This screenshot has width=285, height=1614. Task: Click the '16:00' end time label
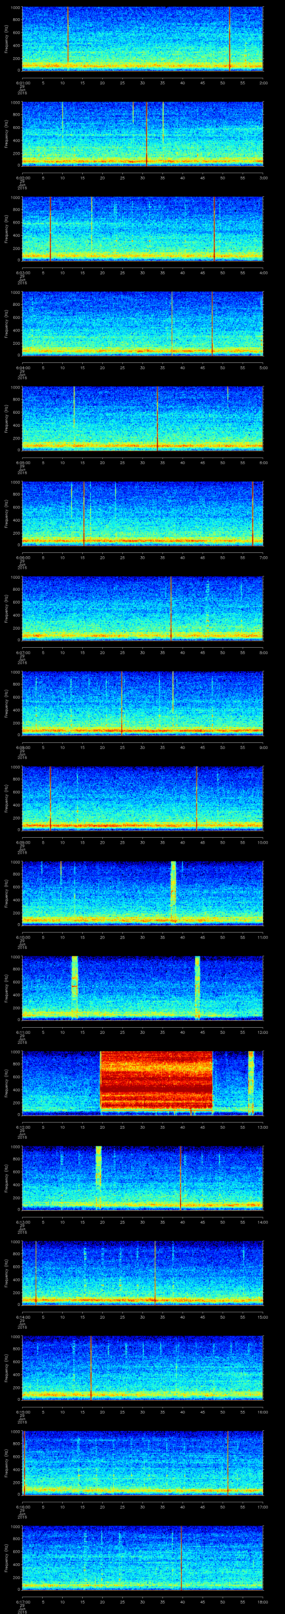(x=263, y=1412)
